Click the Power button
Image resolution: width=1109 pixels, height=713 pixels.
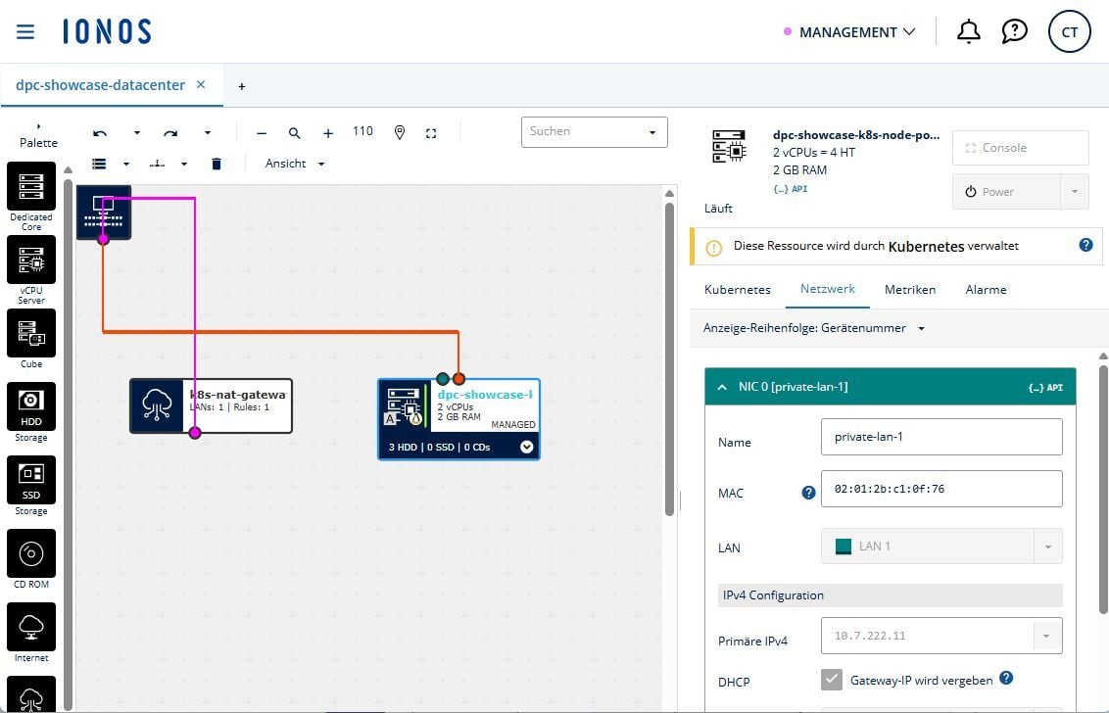[1006, 192]
